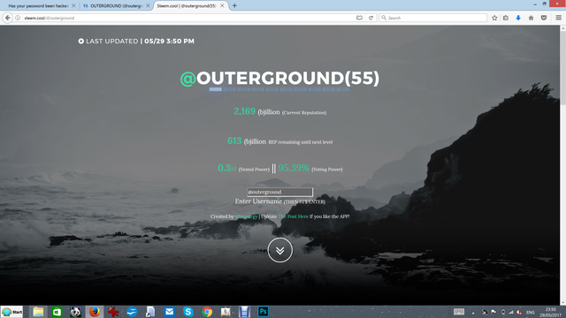Focus the browser Search box

(x=433, y=18)
